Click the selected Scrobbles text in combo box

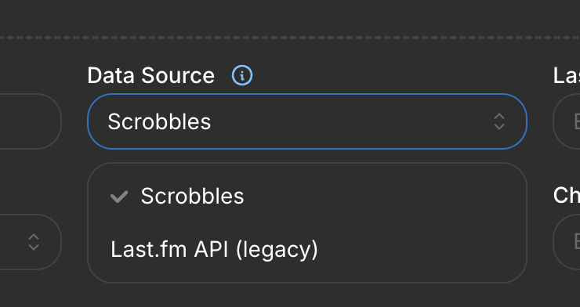159,122
